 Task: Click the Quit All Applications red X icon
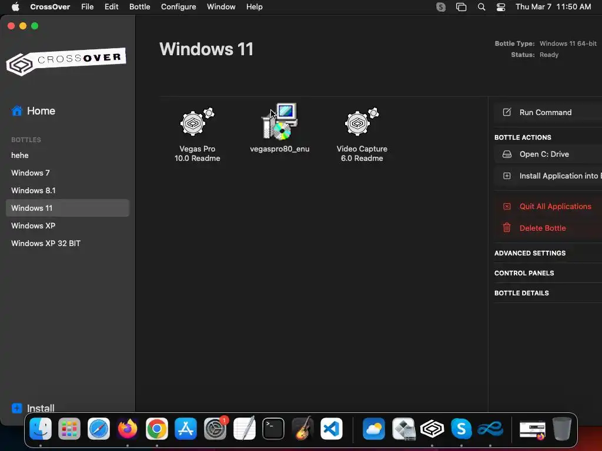click(x=507, y=206)
